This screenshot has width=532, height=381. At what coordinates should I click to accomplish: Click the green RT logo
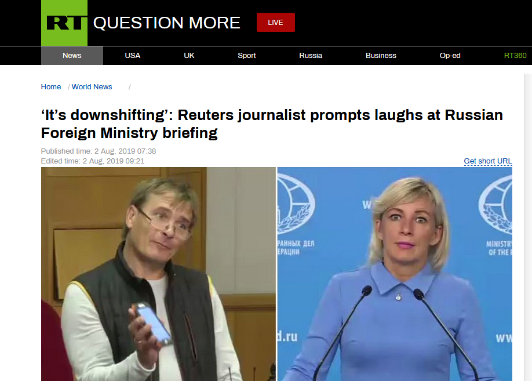pos(64,23)
